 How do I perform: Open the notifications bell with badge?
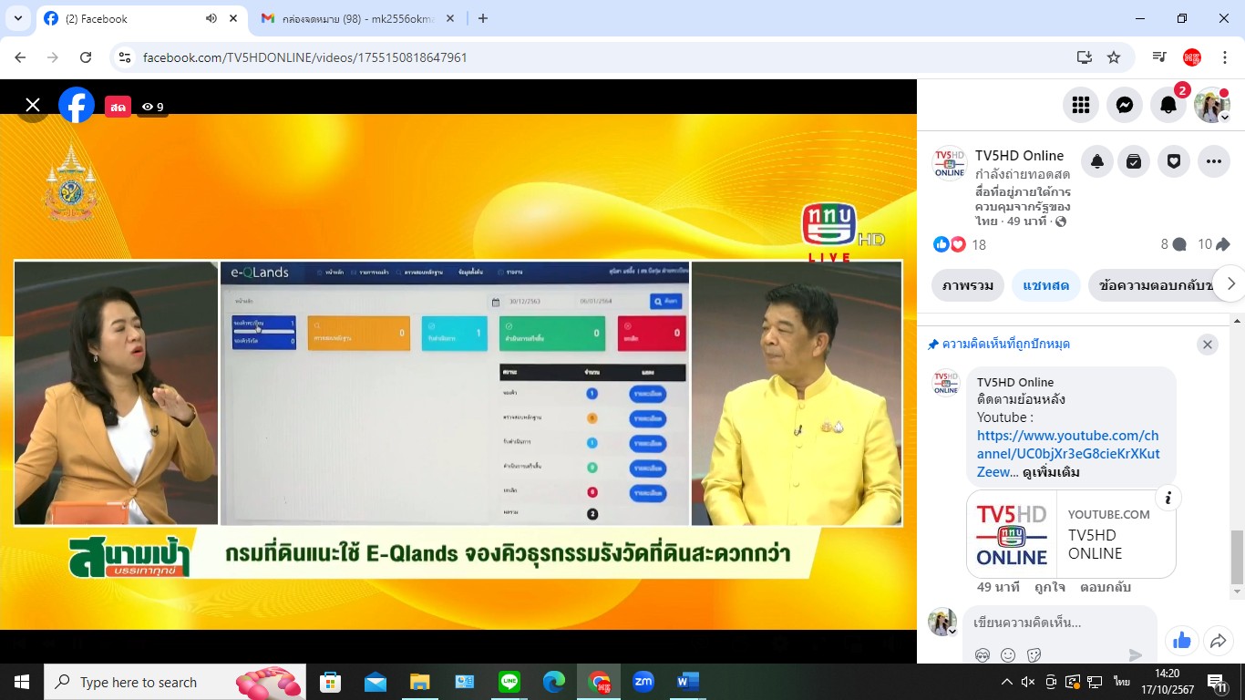[1168, 106]
